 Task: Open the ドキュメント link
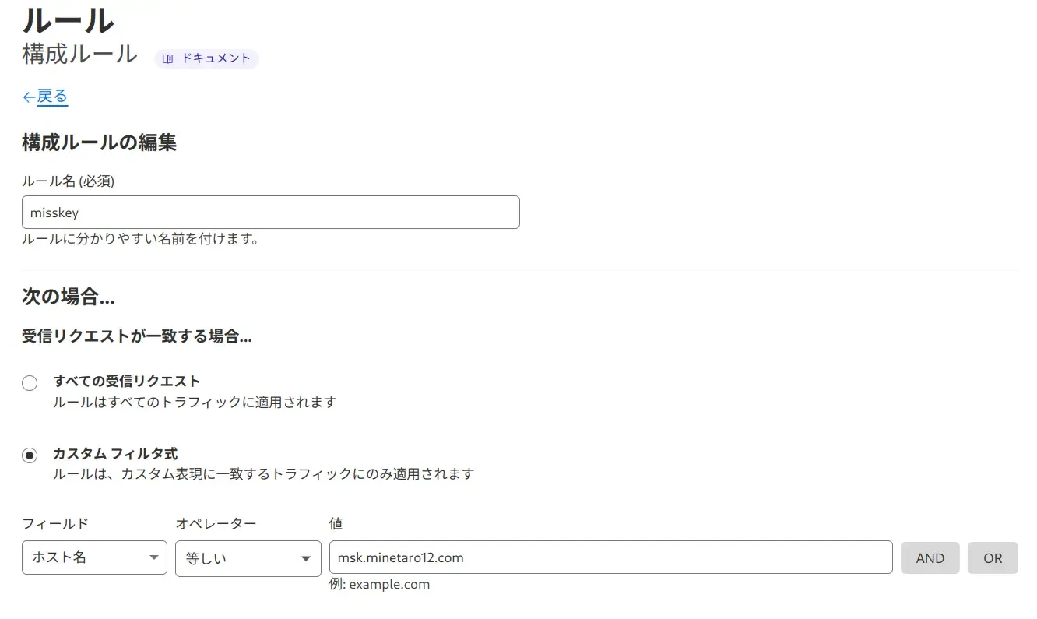click(215, 58)
